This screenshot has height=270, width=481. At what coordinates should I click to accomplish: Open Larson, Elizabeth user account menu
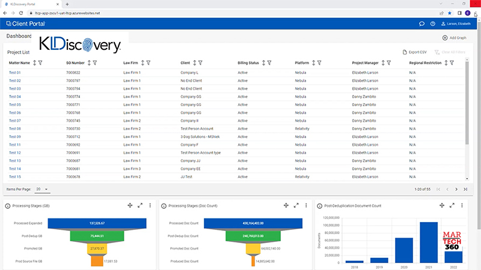click(456, 23)
